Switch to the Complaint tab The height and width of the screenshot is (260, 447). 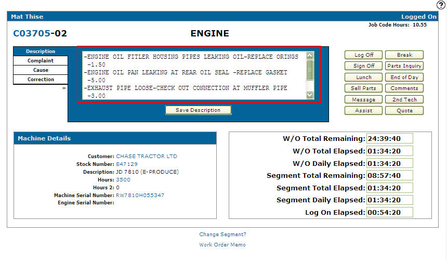click(41, 61)
